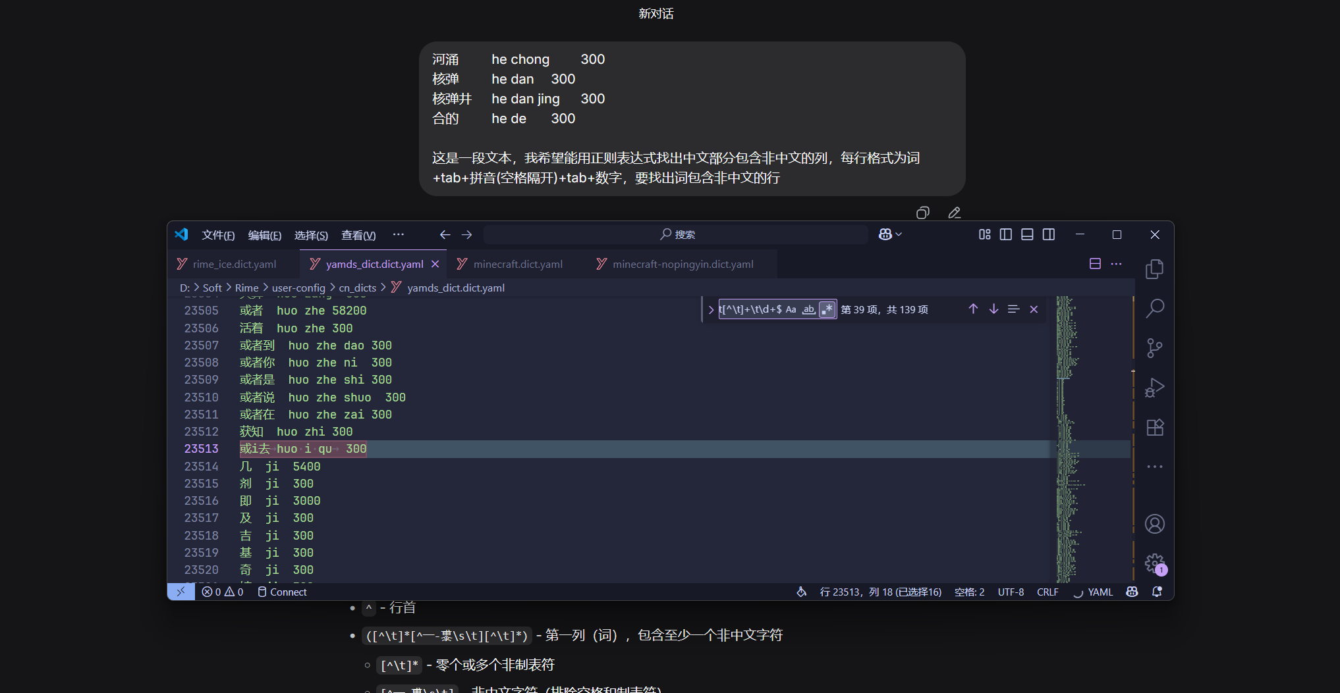Click the copy message icon below chat bubble
Image resolution: width=1340 pixels, height=693 pixels.
pos(922,213)
